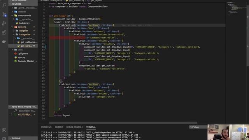Screen dimensions: 249x140
Task: Collapse the TODO TREE section header
Action: [23, 107]
